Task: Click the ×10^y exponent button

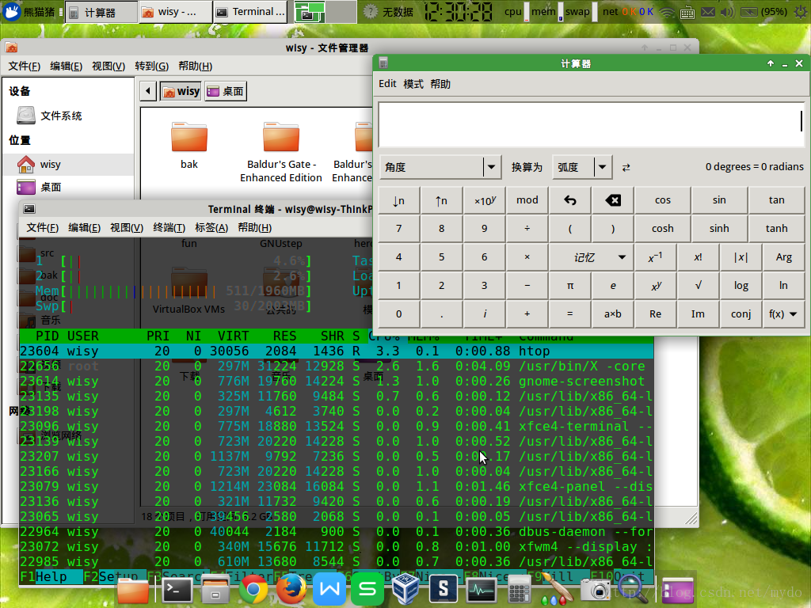Action: [485, 200]
